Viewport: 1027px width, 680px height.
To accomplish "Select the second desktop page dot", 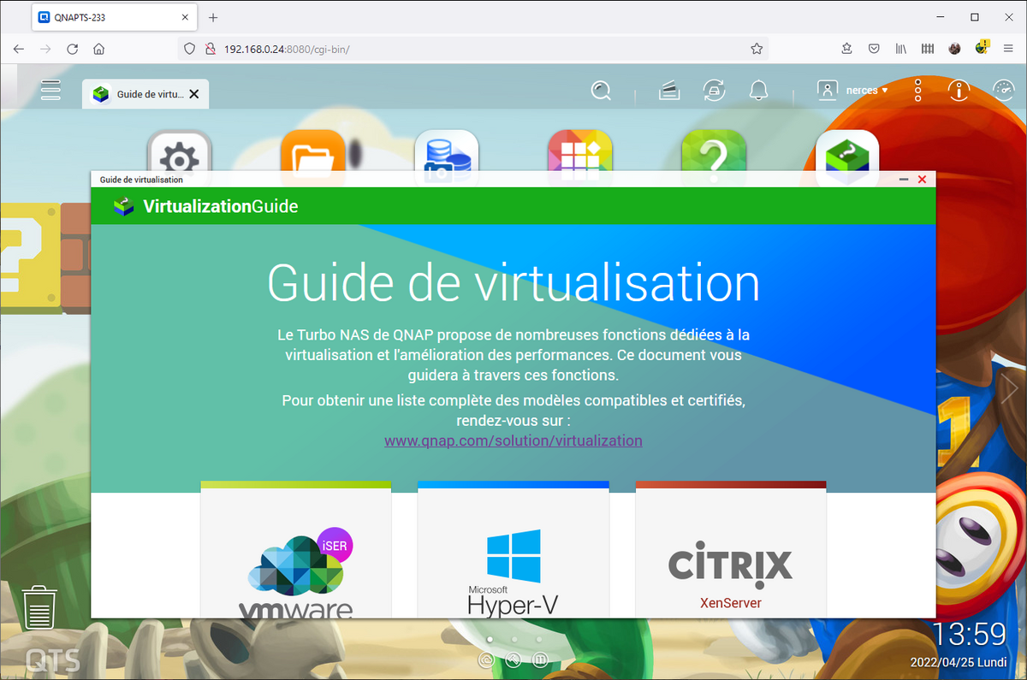I will (x=513, y=639).
